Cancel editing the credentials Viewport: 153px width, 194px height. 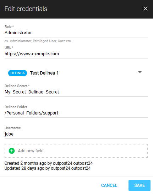(109, 185)
